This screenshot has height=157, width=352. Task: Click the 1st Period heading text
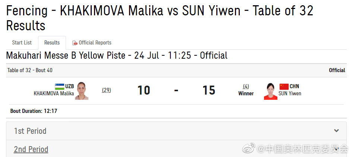30,131
